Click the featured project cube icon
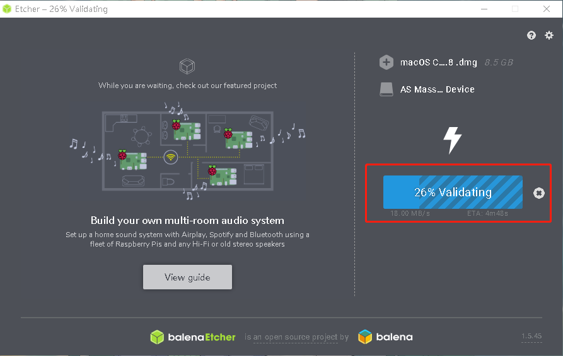Image resolution: width=563 pixels, height=356 pixels. point(187,66)
